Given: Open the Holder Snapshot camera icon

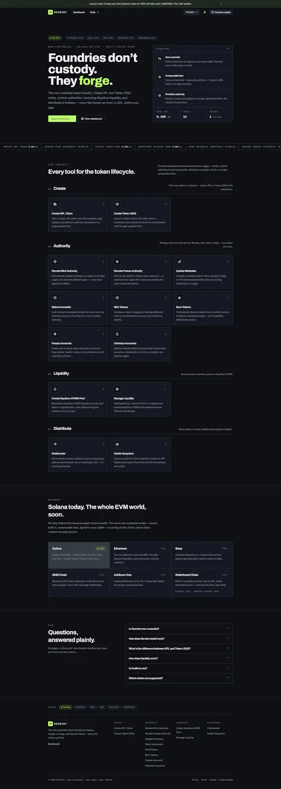Looking at the screenshot, I should (x=117, y=444).
